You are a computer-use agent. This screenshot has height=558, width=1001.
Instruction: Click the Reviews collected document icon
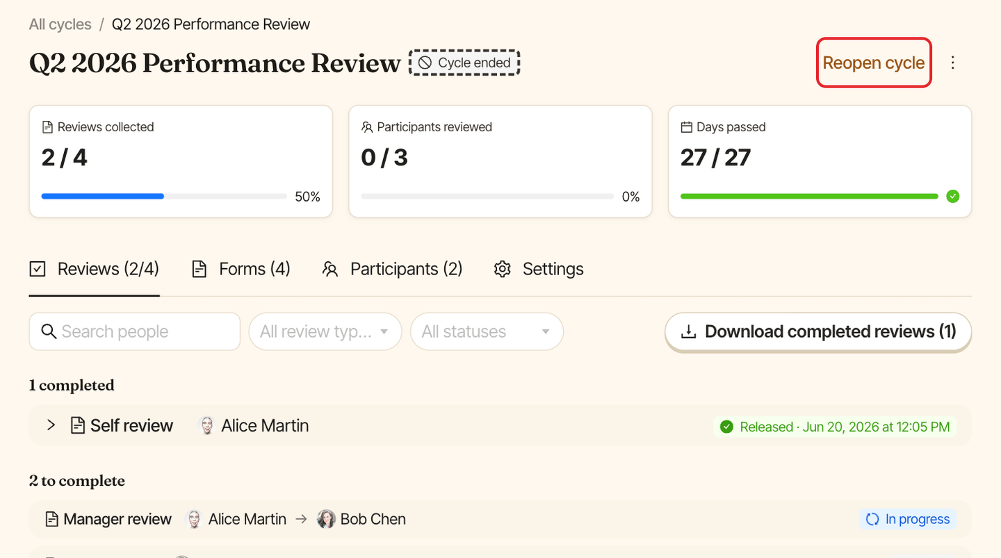point(47,127)
